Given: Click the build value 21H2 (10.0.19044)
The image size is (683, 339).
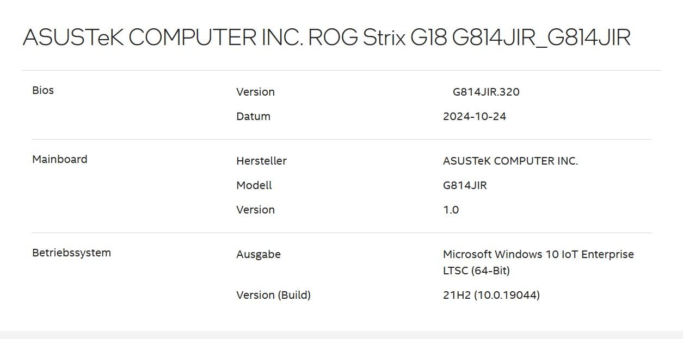Looking at the screenshot, I should point(491,295).
